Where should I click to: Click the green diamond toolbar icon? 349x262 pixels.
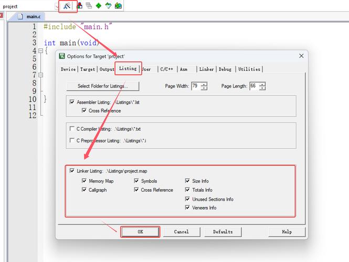click(x=98, y=6)
